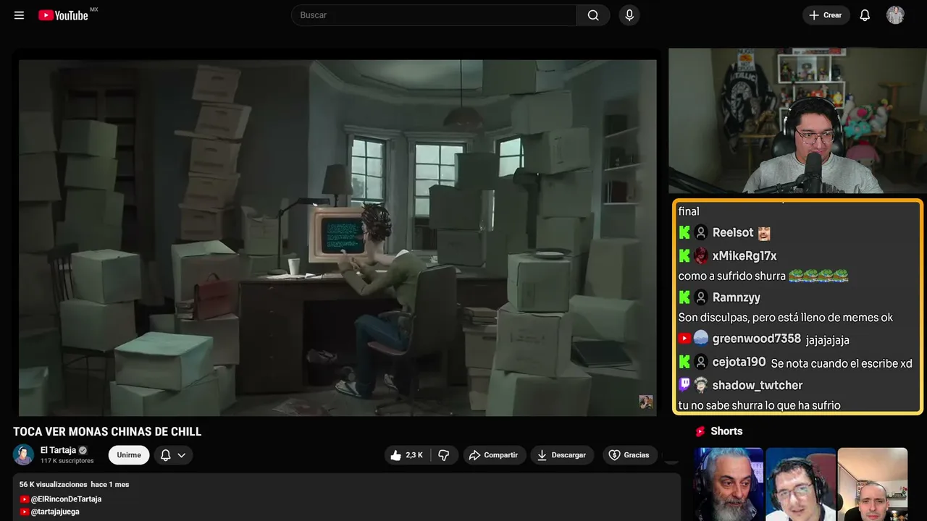Open the YouTube guide hamburger menu
Viewport: 927px width, 521px height.
(x=20, y=15)
